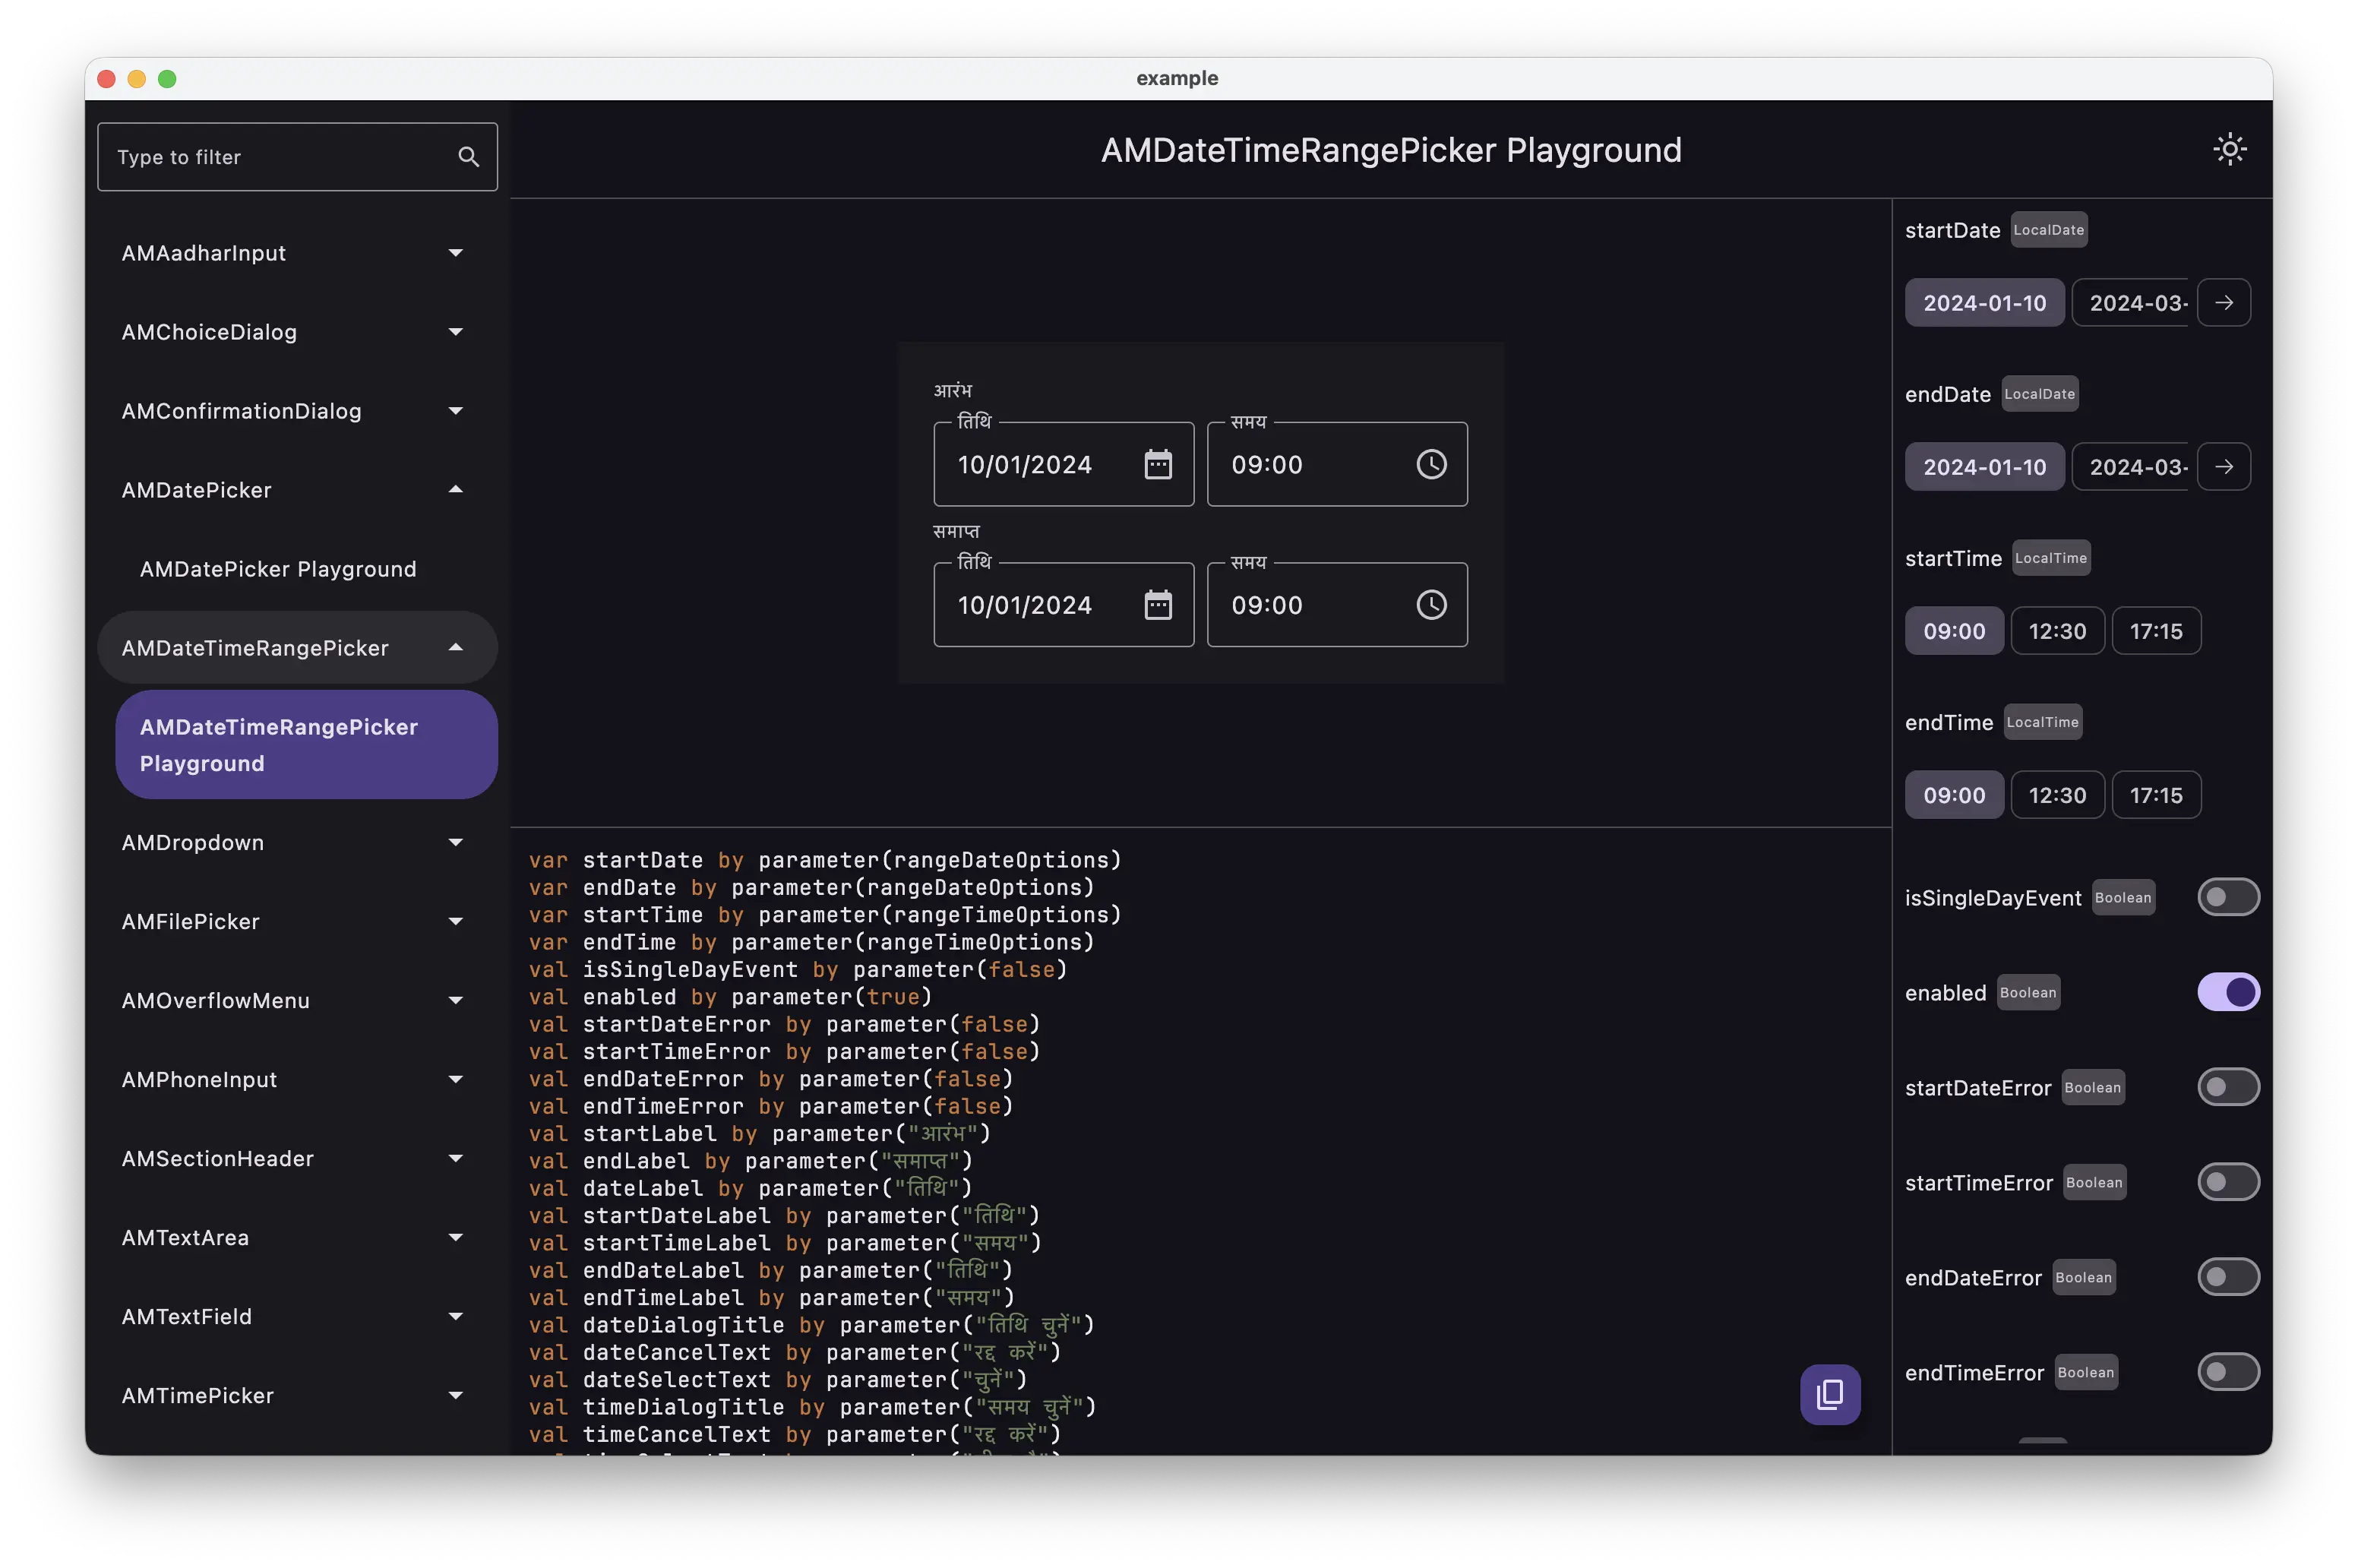Click start date field showing 10/01/2024
Screen dimensions: 2358x1568
1063,464
